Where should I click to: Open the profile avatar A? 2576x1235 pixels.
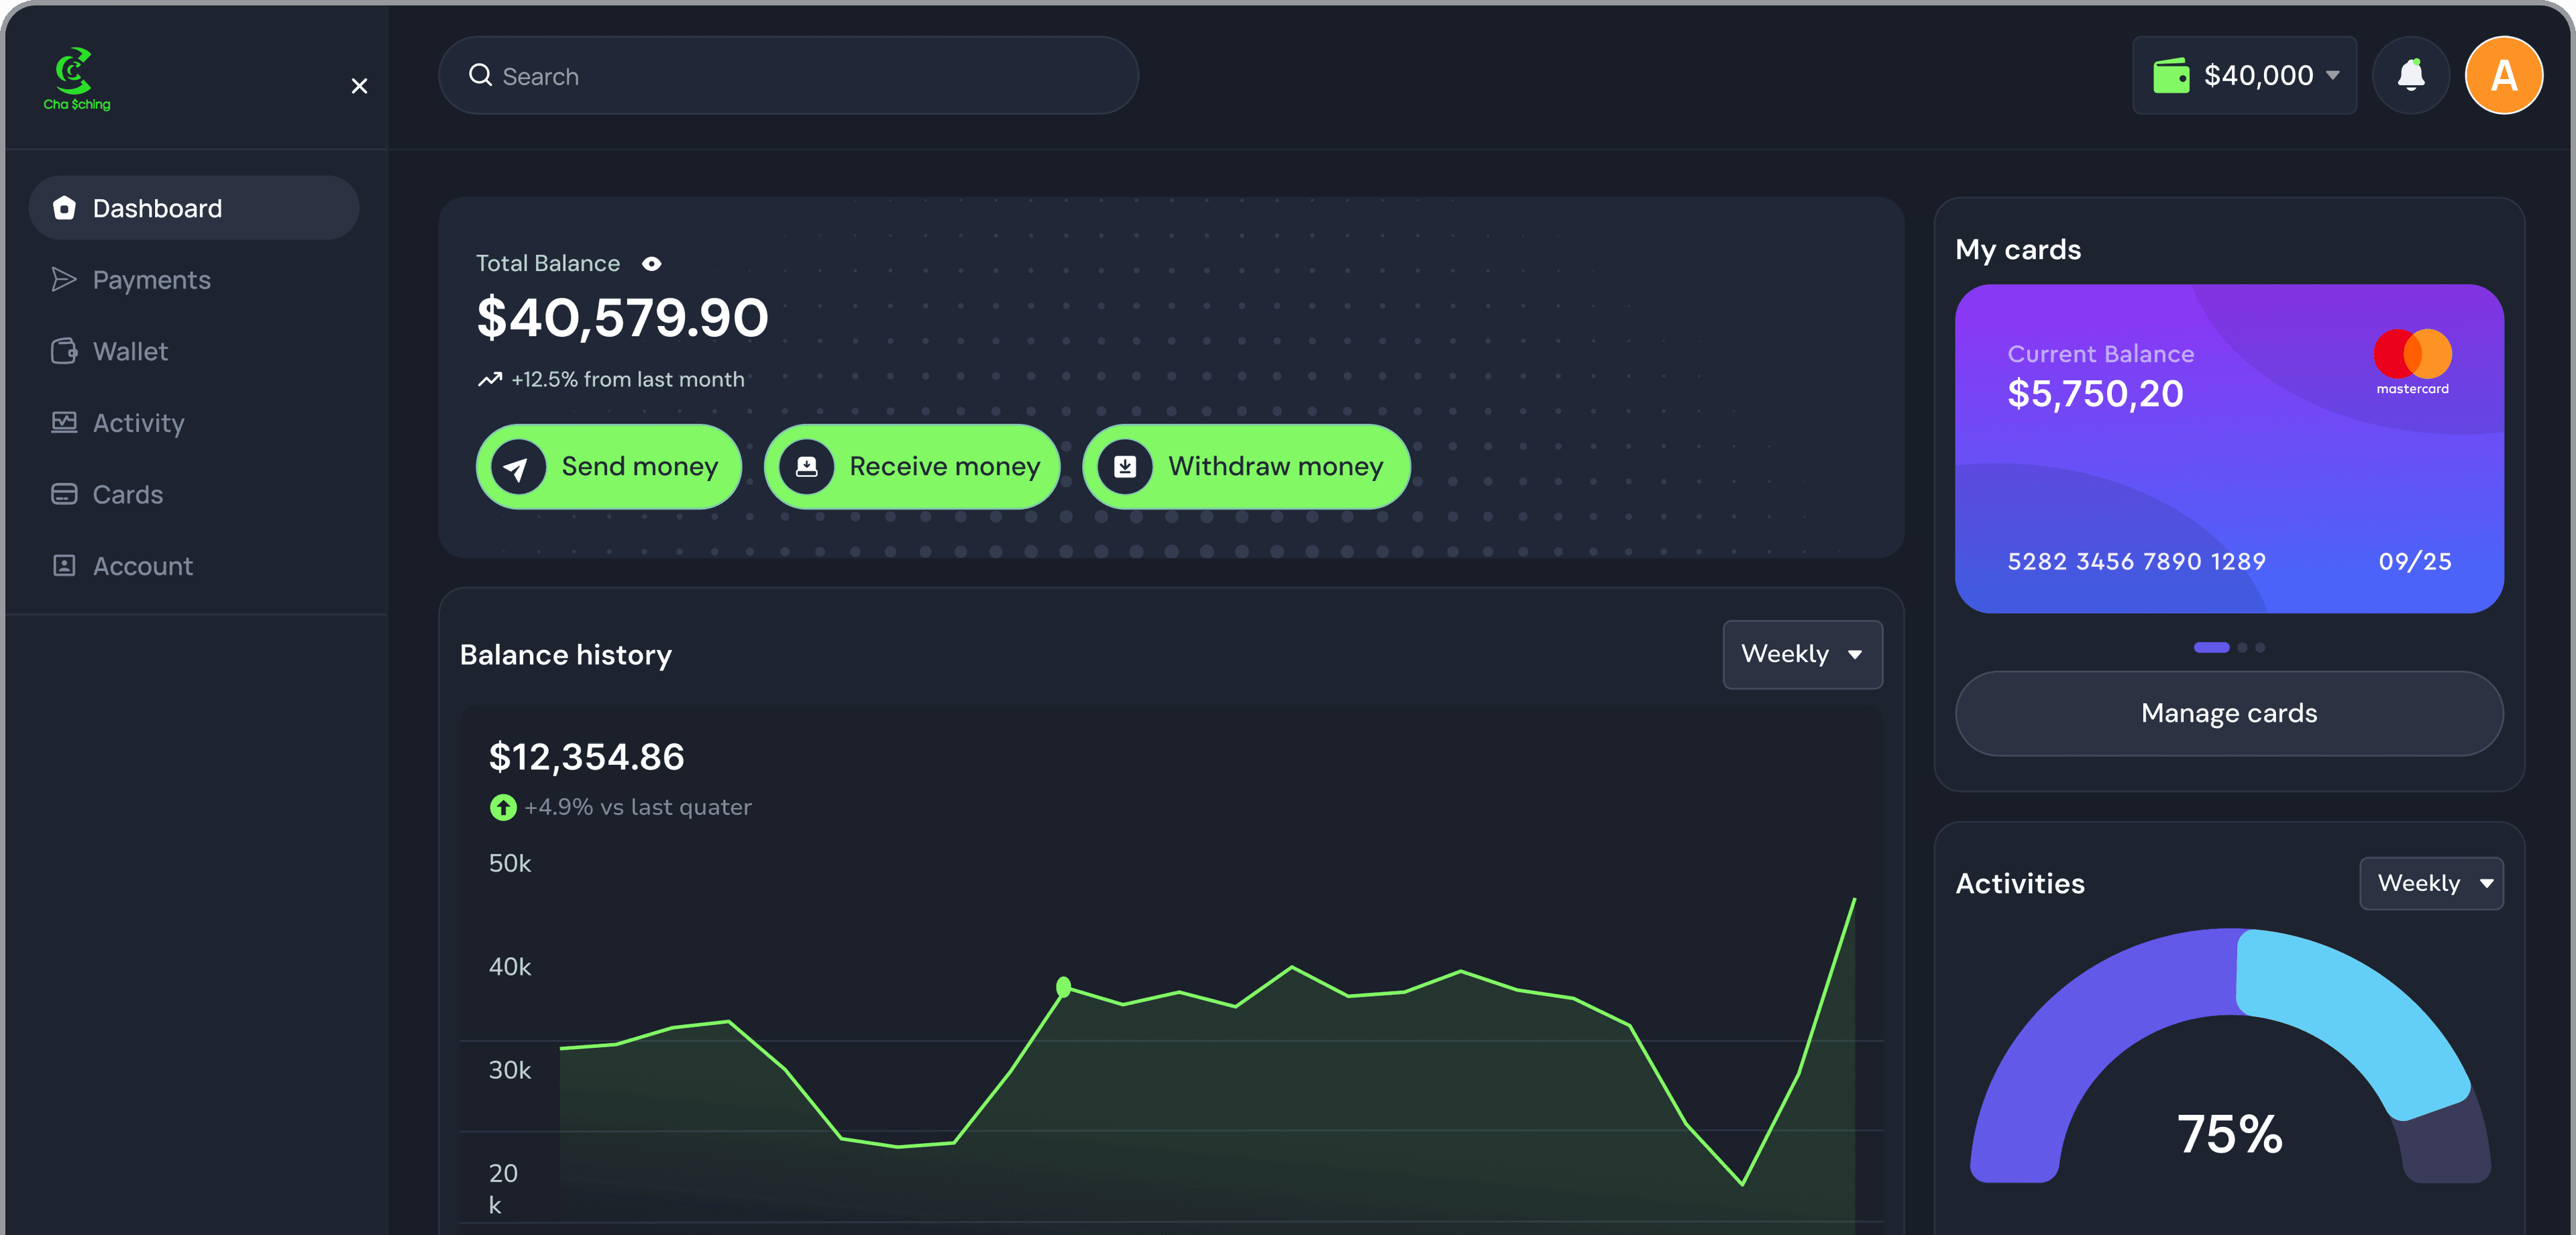(2503, 75)
